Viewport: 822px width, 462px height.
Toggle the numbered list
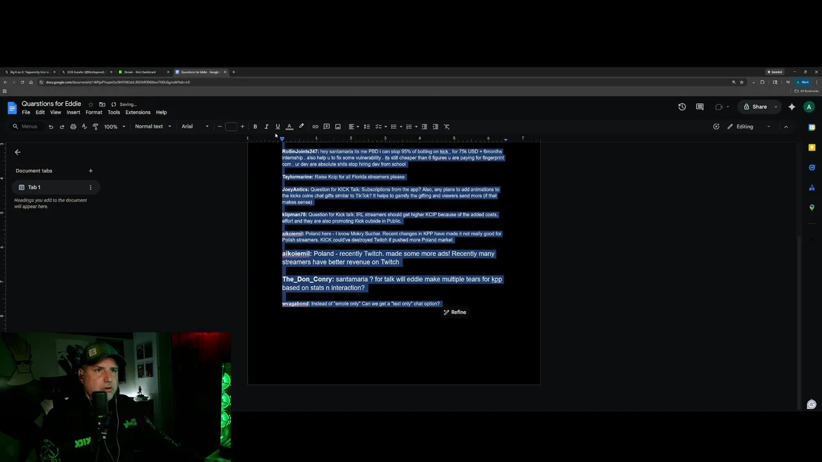(408, 126)
